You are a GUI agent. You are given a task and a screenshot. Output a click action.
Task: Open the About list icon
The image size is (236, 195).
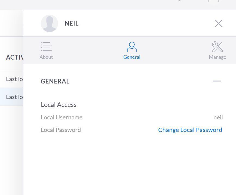(46, 47)
